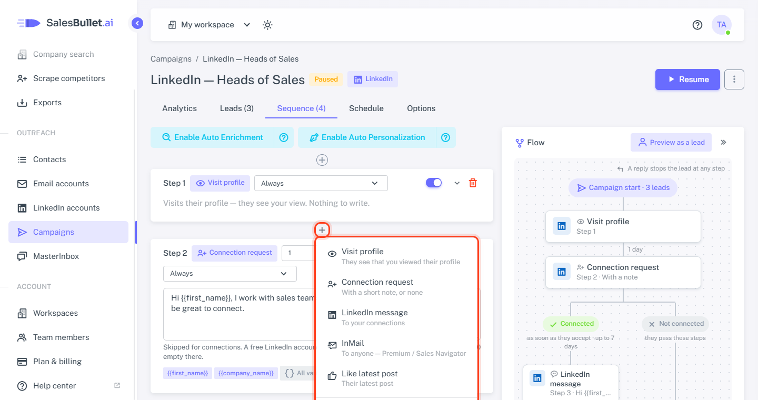
Task: Open the Step 1 Always condition dropdown
Action: (x=321, y=183)
